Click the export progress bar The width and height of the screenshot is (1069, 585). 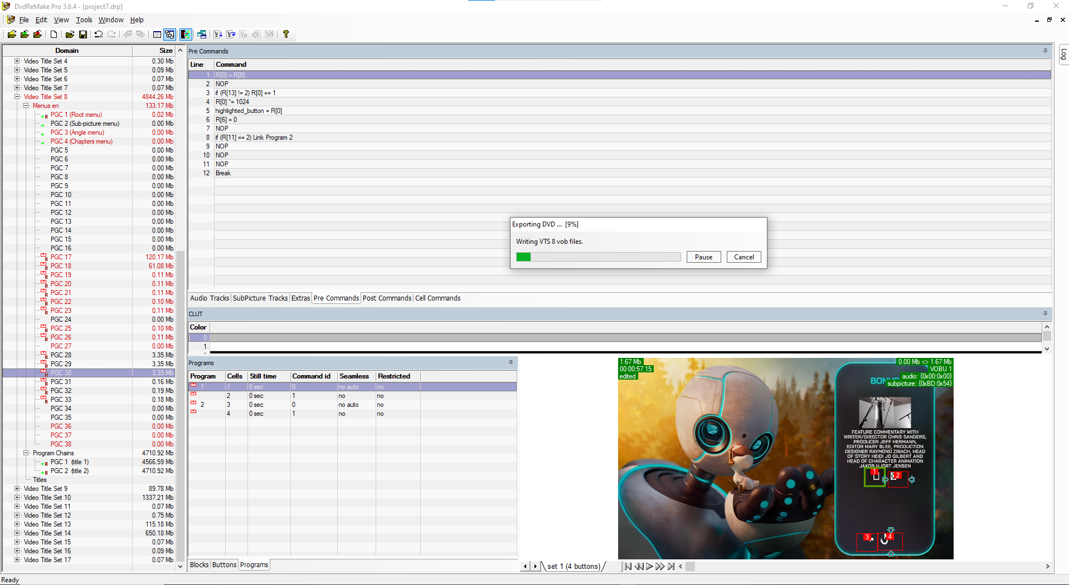pyautogui.click(x=598, y=257)
